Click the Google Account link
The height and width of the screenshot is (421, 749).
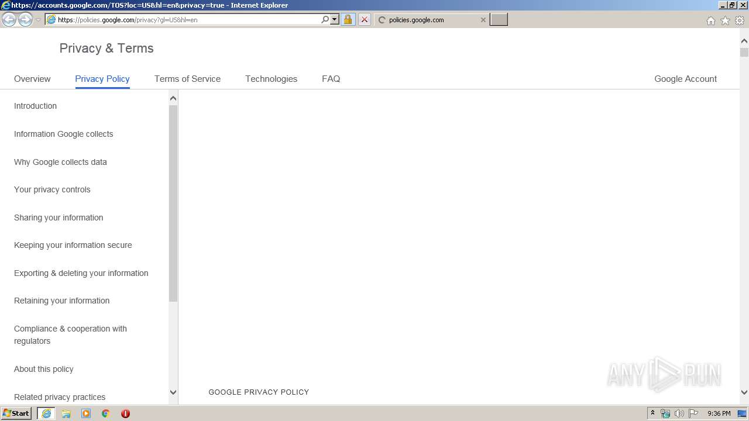pyautogui.click(x=685, y=78)
